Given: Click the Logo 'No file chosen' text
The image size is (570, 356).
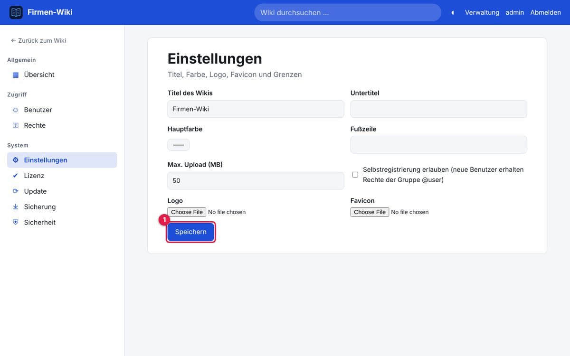Looking at the screenshot, I should tap(227, 212).
